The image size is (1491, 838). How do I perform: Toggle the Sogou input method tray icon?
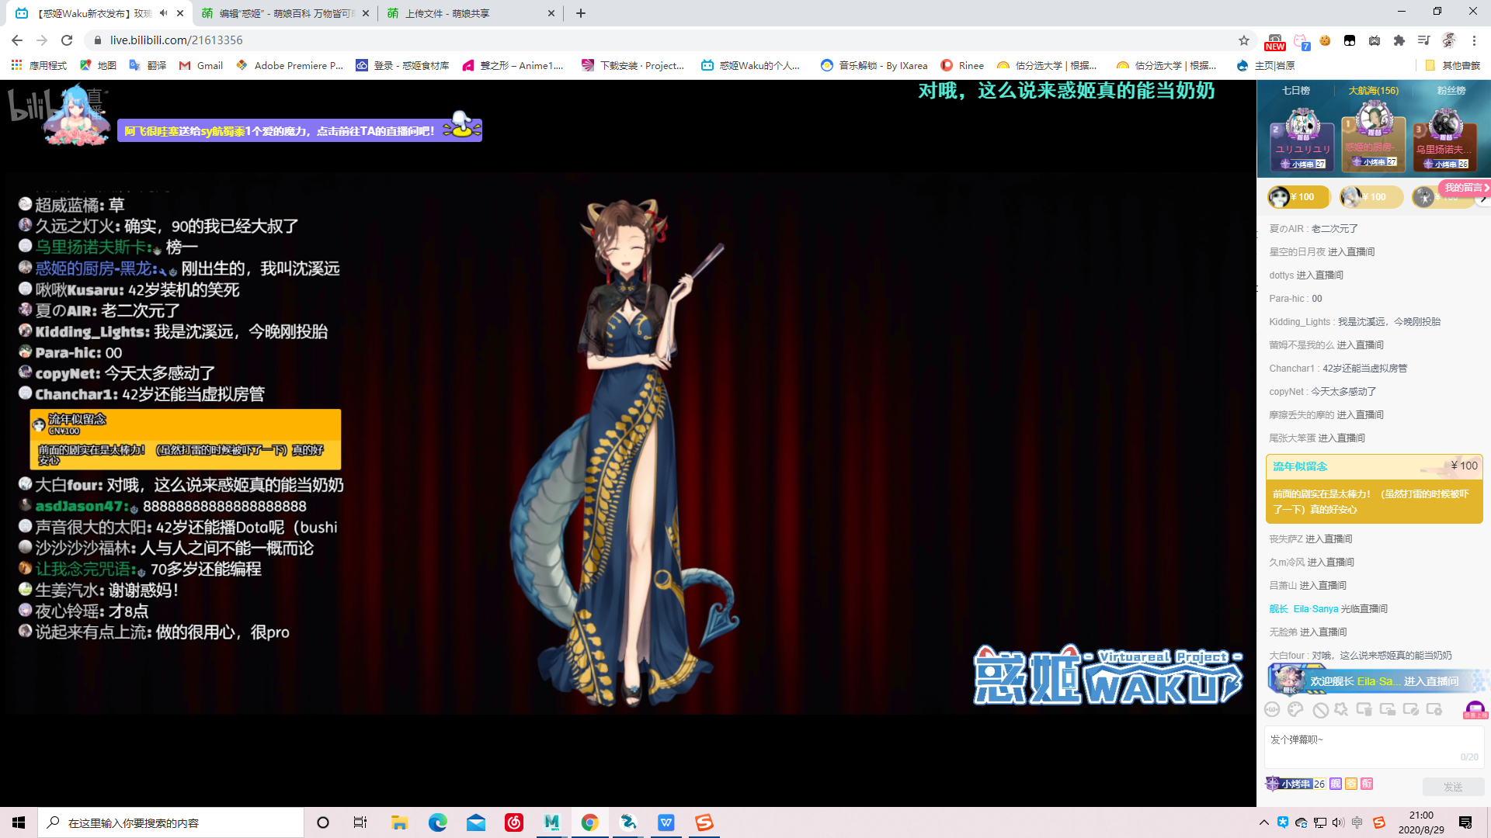(x=1379, y=822)
